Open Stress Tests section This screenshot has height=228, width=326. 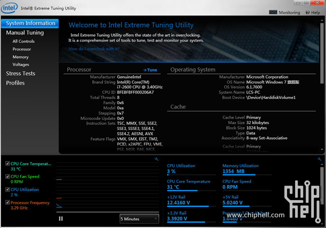20,73
